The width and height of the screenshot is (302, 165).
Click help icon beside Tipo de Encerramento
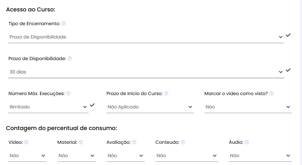[64, 24]
